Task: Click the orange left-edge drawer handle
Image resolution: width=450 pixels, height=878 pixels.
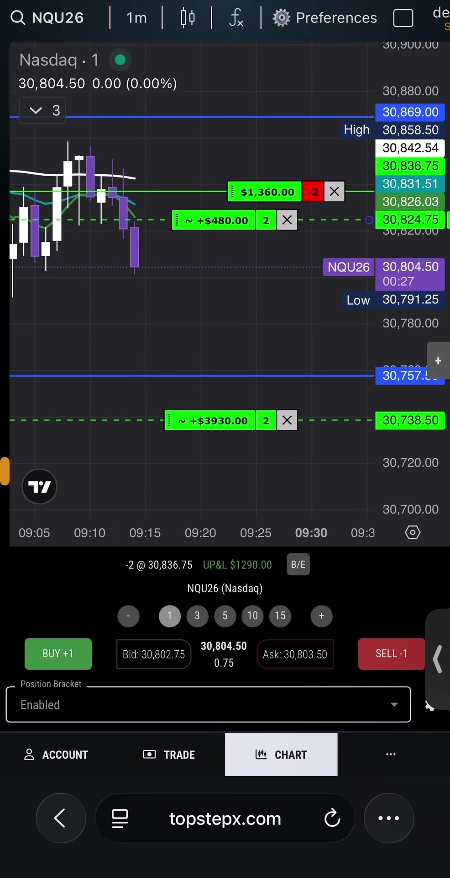Action: click(5, 471)
